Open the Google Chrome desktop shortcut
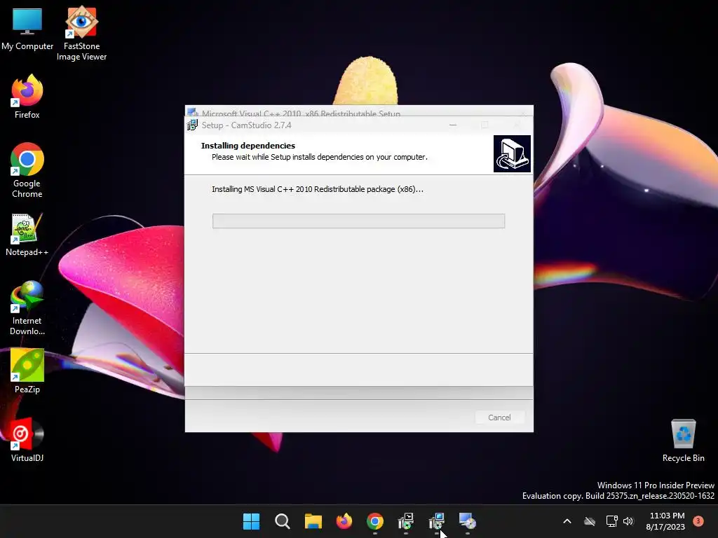Viewport: 718px width, 538px height. [27, 170]
